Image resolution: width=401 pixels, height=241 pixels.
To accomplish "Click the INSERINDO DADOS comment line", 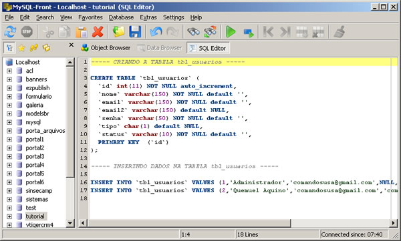I will point(184,166).
